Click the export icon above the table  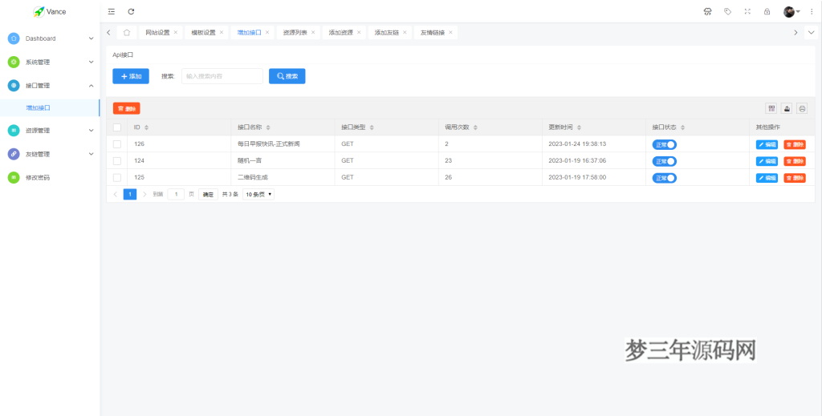(x=787, y=108)
